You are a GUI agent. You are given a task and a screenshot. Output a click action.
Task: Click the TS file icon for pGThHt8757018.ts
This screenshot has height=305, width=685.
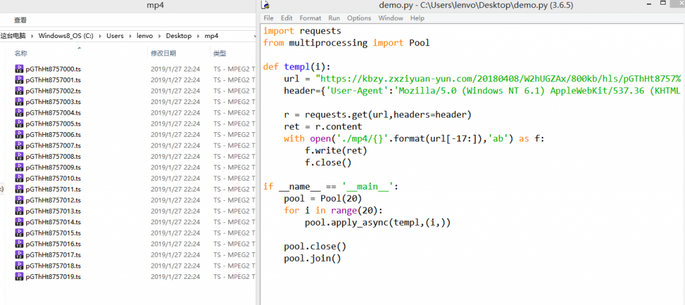[19, 266]
